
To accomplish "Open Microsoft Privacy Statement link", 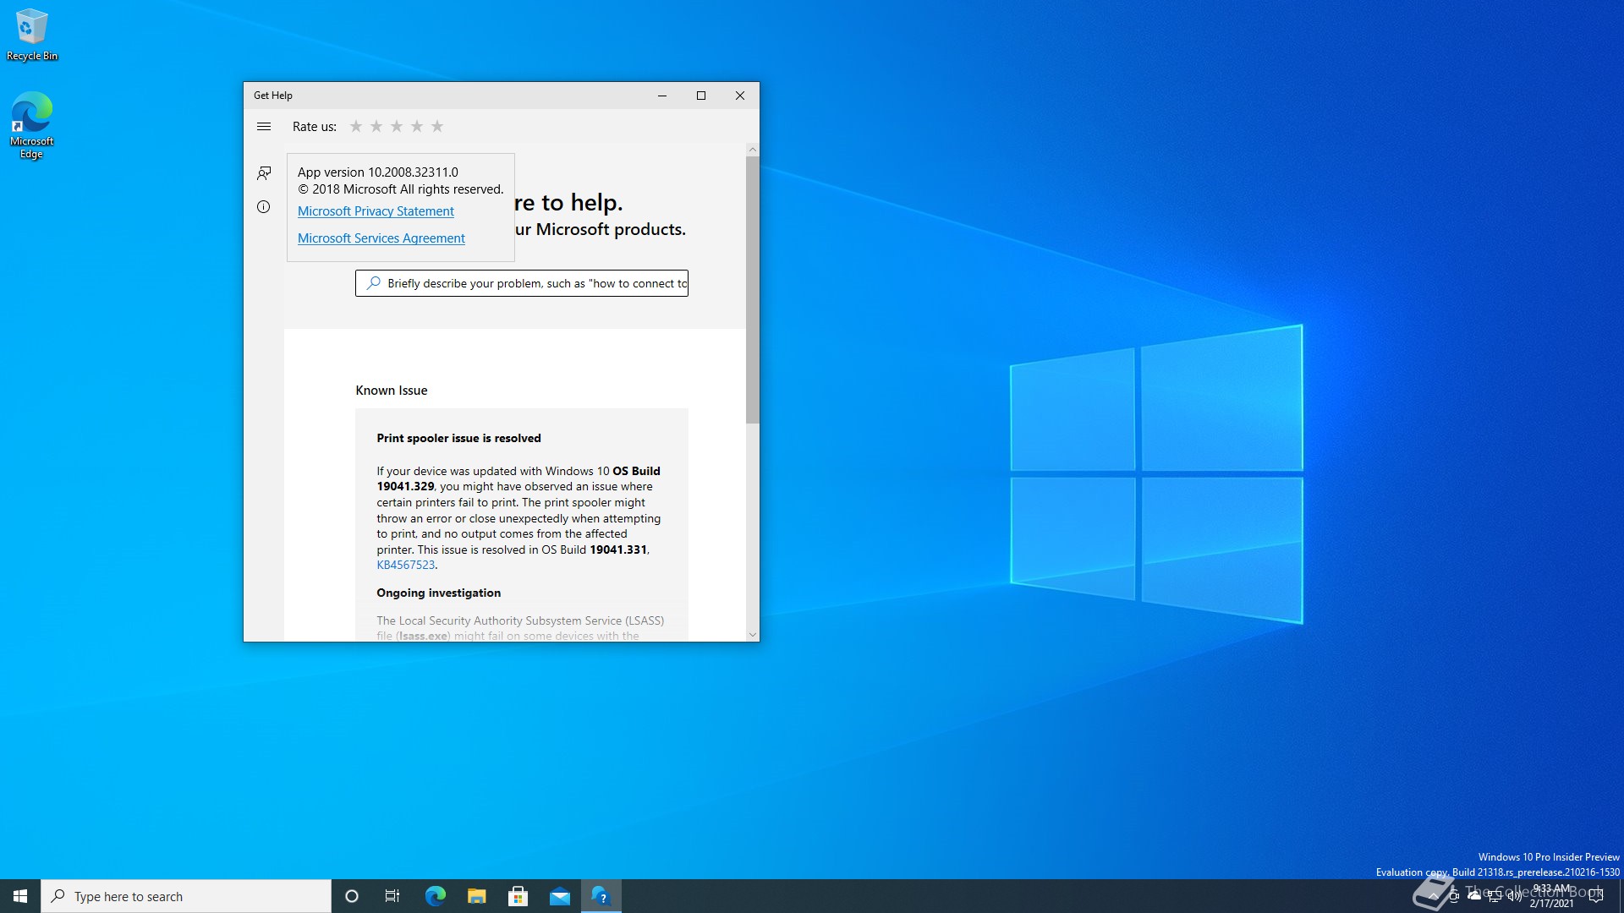I will pyautogui.click(x=376, y=211).
